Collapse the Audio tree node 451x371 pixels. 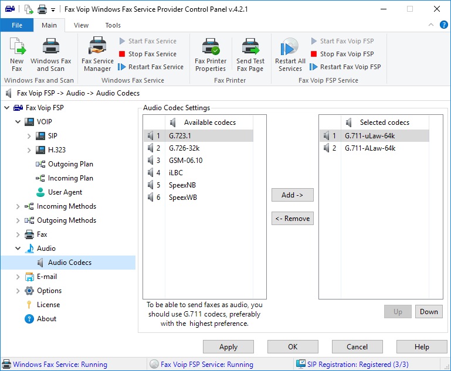(18, 249)
